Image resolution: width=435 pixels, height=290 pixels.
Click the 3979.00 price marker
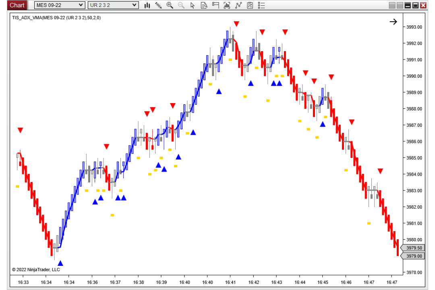413,256
